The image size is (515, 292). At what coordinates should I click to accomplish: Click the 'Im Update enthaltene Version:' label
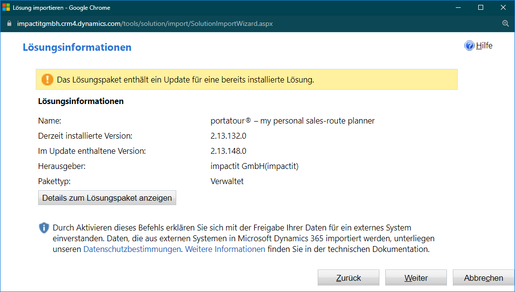92,151
